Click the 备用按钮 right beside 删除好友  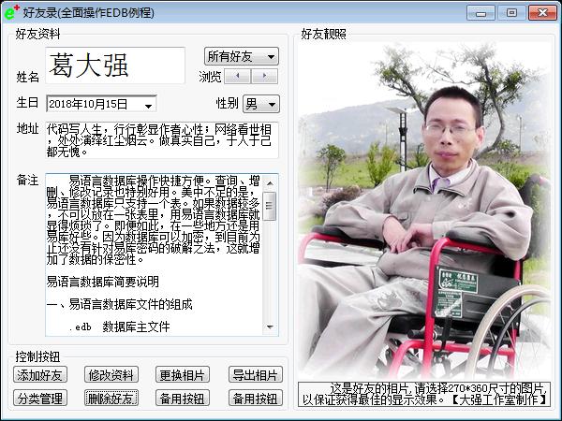[183, 399]
